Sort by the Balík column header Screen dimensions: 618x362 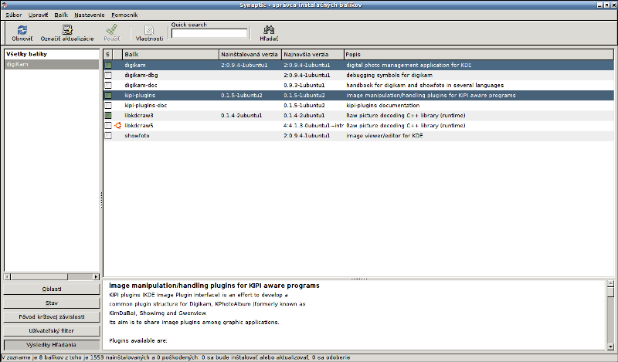point(171,54)
